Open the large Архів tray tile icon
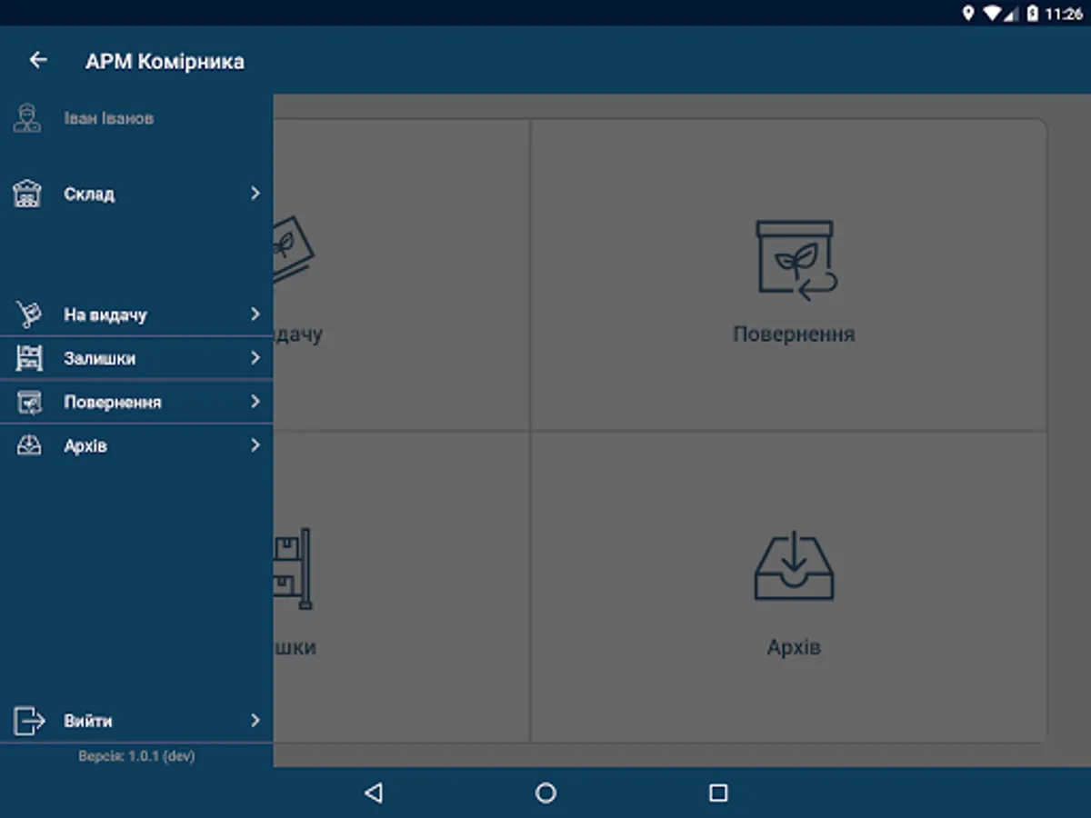Image resolution: width=1091 pixels, height=818 pixels. (794, 565)
